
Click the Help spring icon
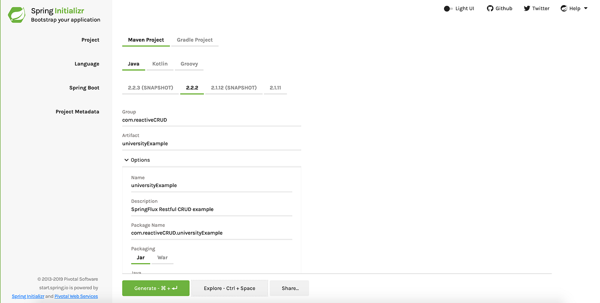[564, 8]
